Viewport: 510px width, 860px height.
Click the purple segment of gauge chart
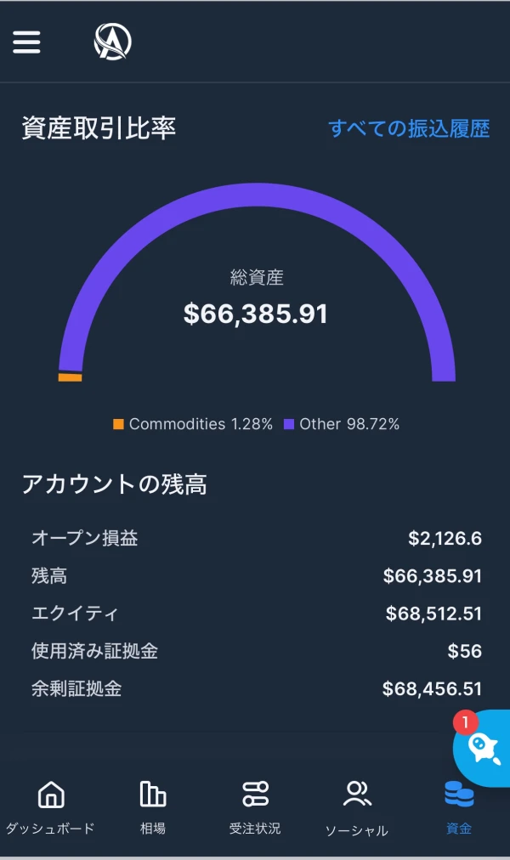point(257,195)
